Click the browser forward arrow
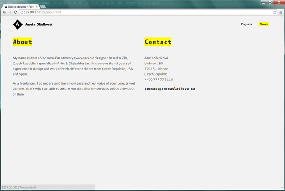This screenshot has width=285, height=191. (10, 12)
